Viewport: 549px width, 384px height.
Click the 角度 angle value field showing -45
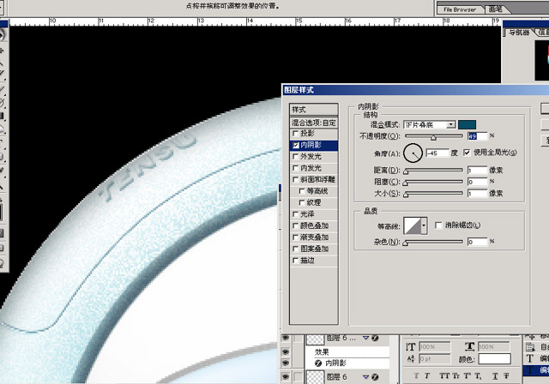coord(437,153)
